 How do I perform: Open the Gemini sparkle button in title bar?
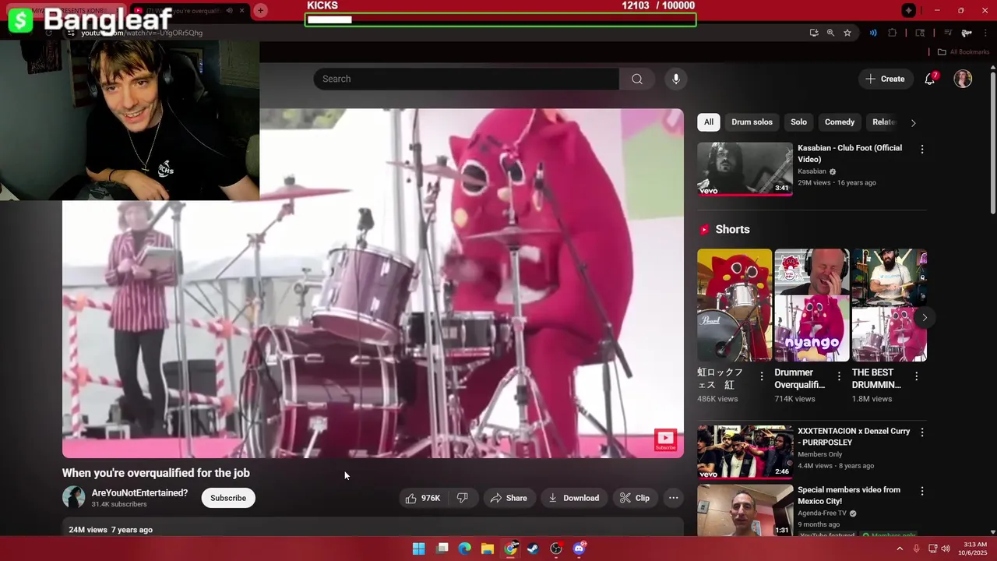(909, 10)
